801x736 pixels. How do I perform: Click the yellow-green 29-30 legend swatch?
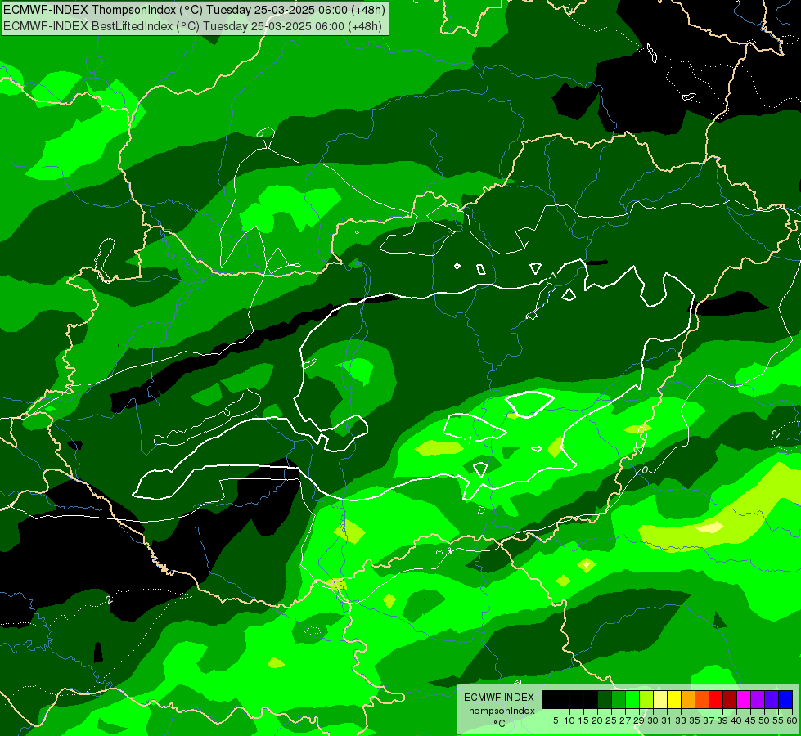click(646, 699)
